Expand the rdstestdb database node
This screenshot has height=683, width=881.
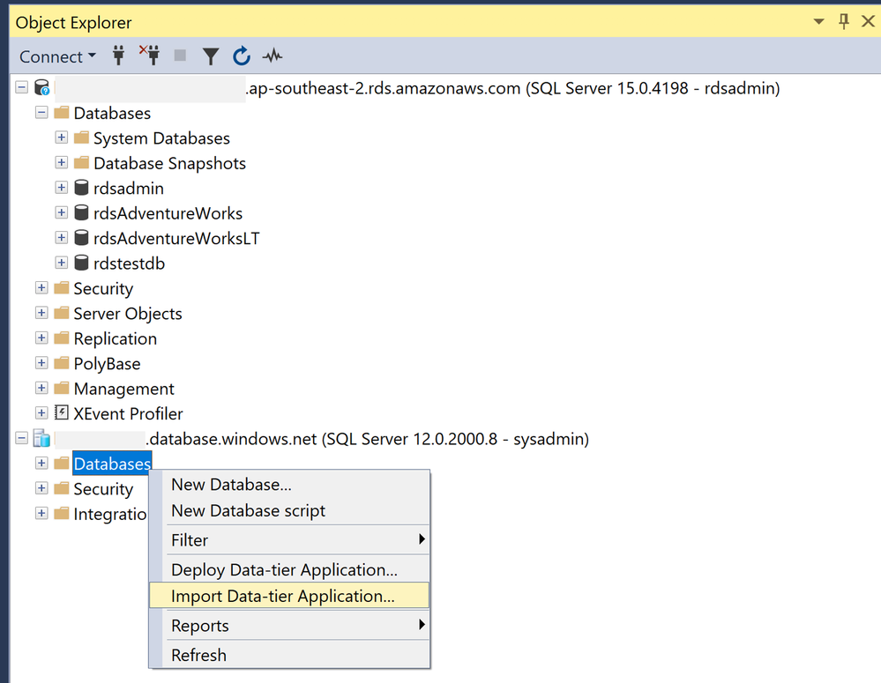[61, 263]
